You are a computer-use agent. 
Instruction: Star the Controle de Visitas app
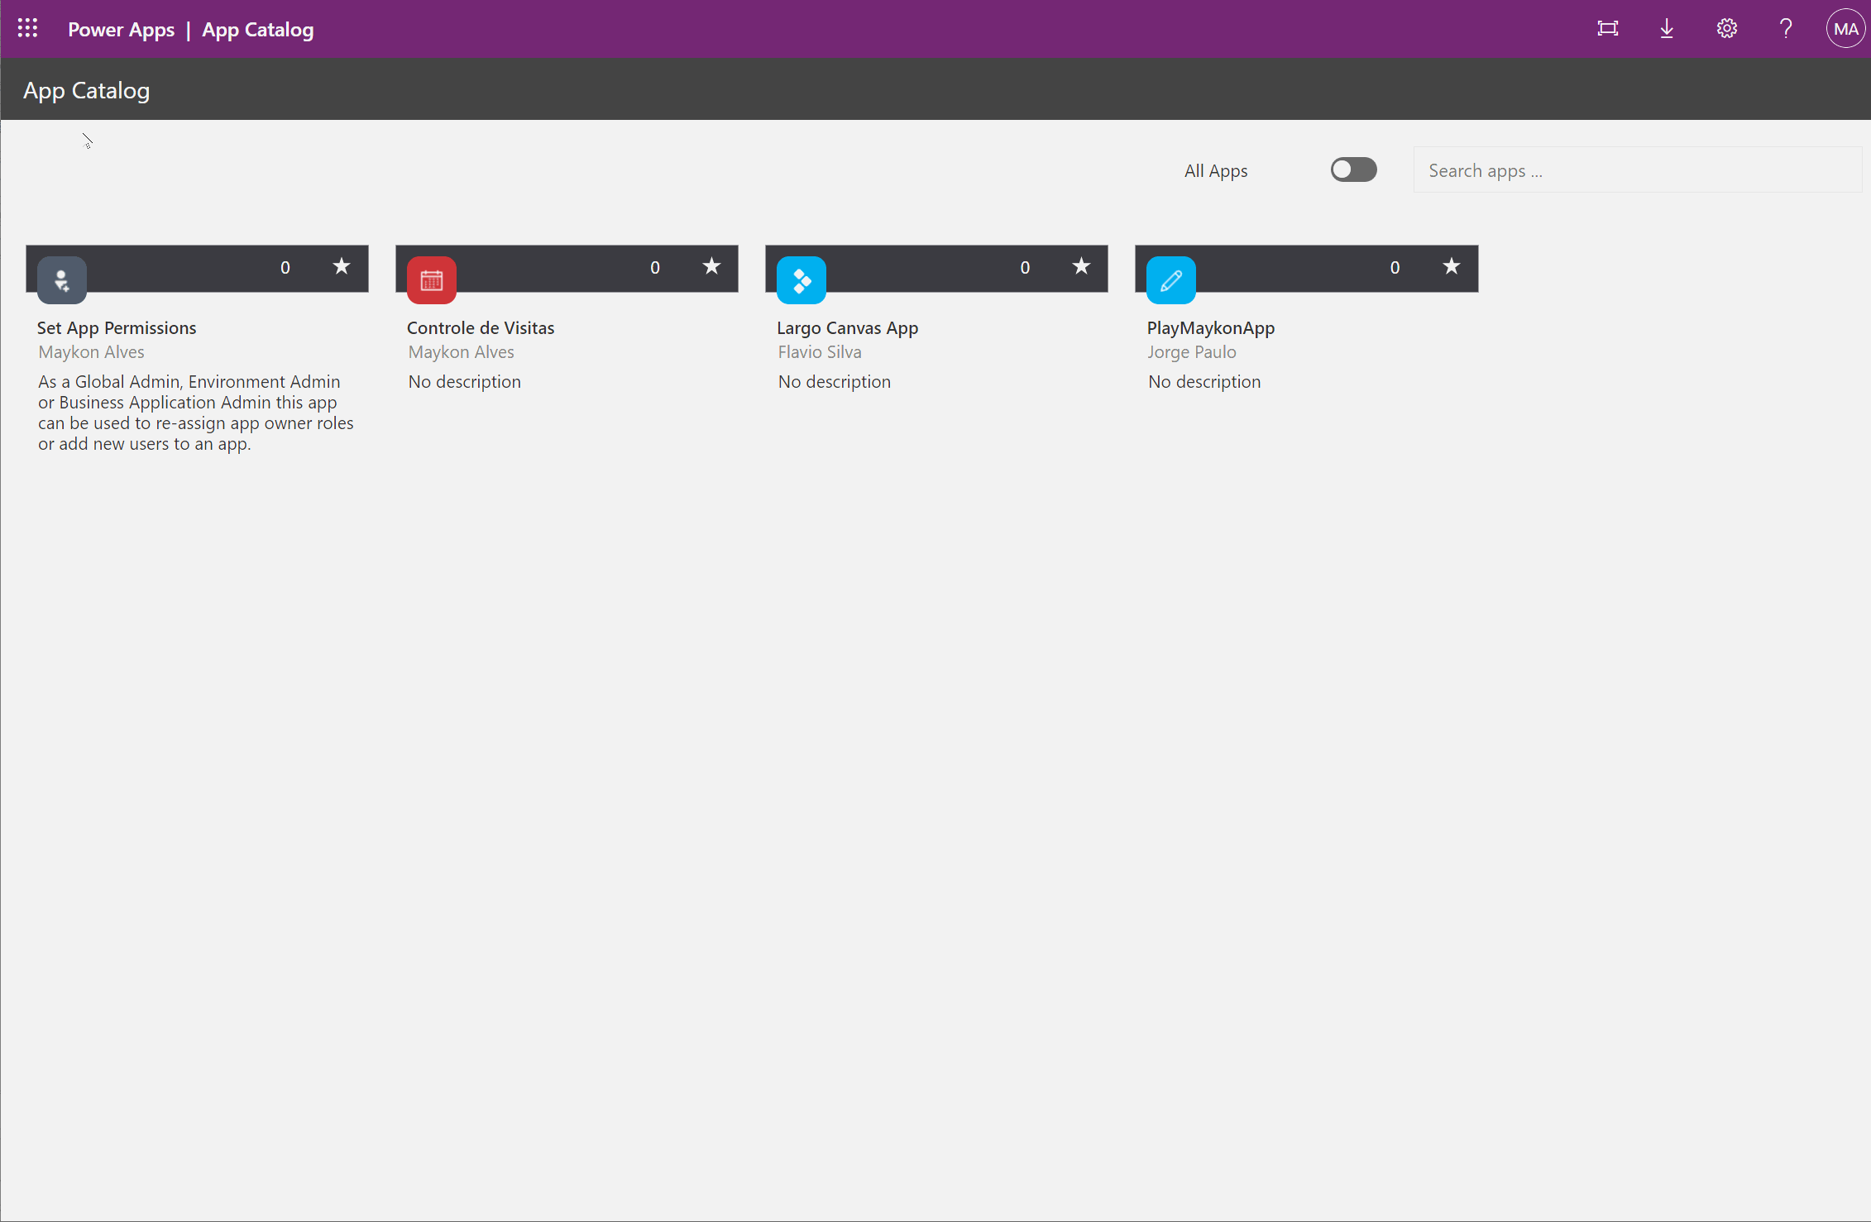click(711, 266)
